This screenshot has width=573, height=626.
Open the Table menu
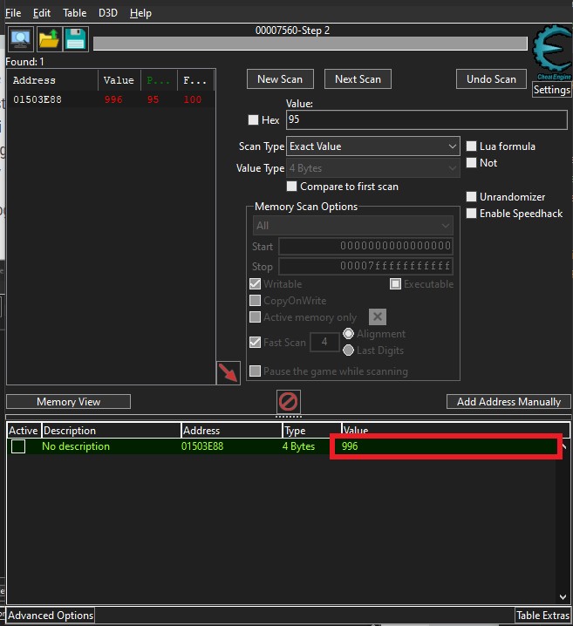74,13
